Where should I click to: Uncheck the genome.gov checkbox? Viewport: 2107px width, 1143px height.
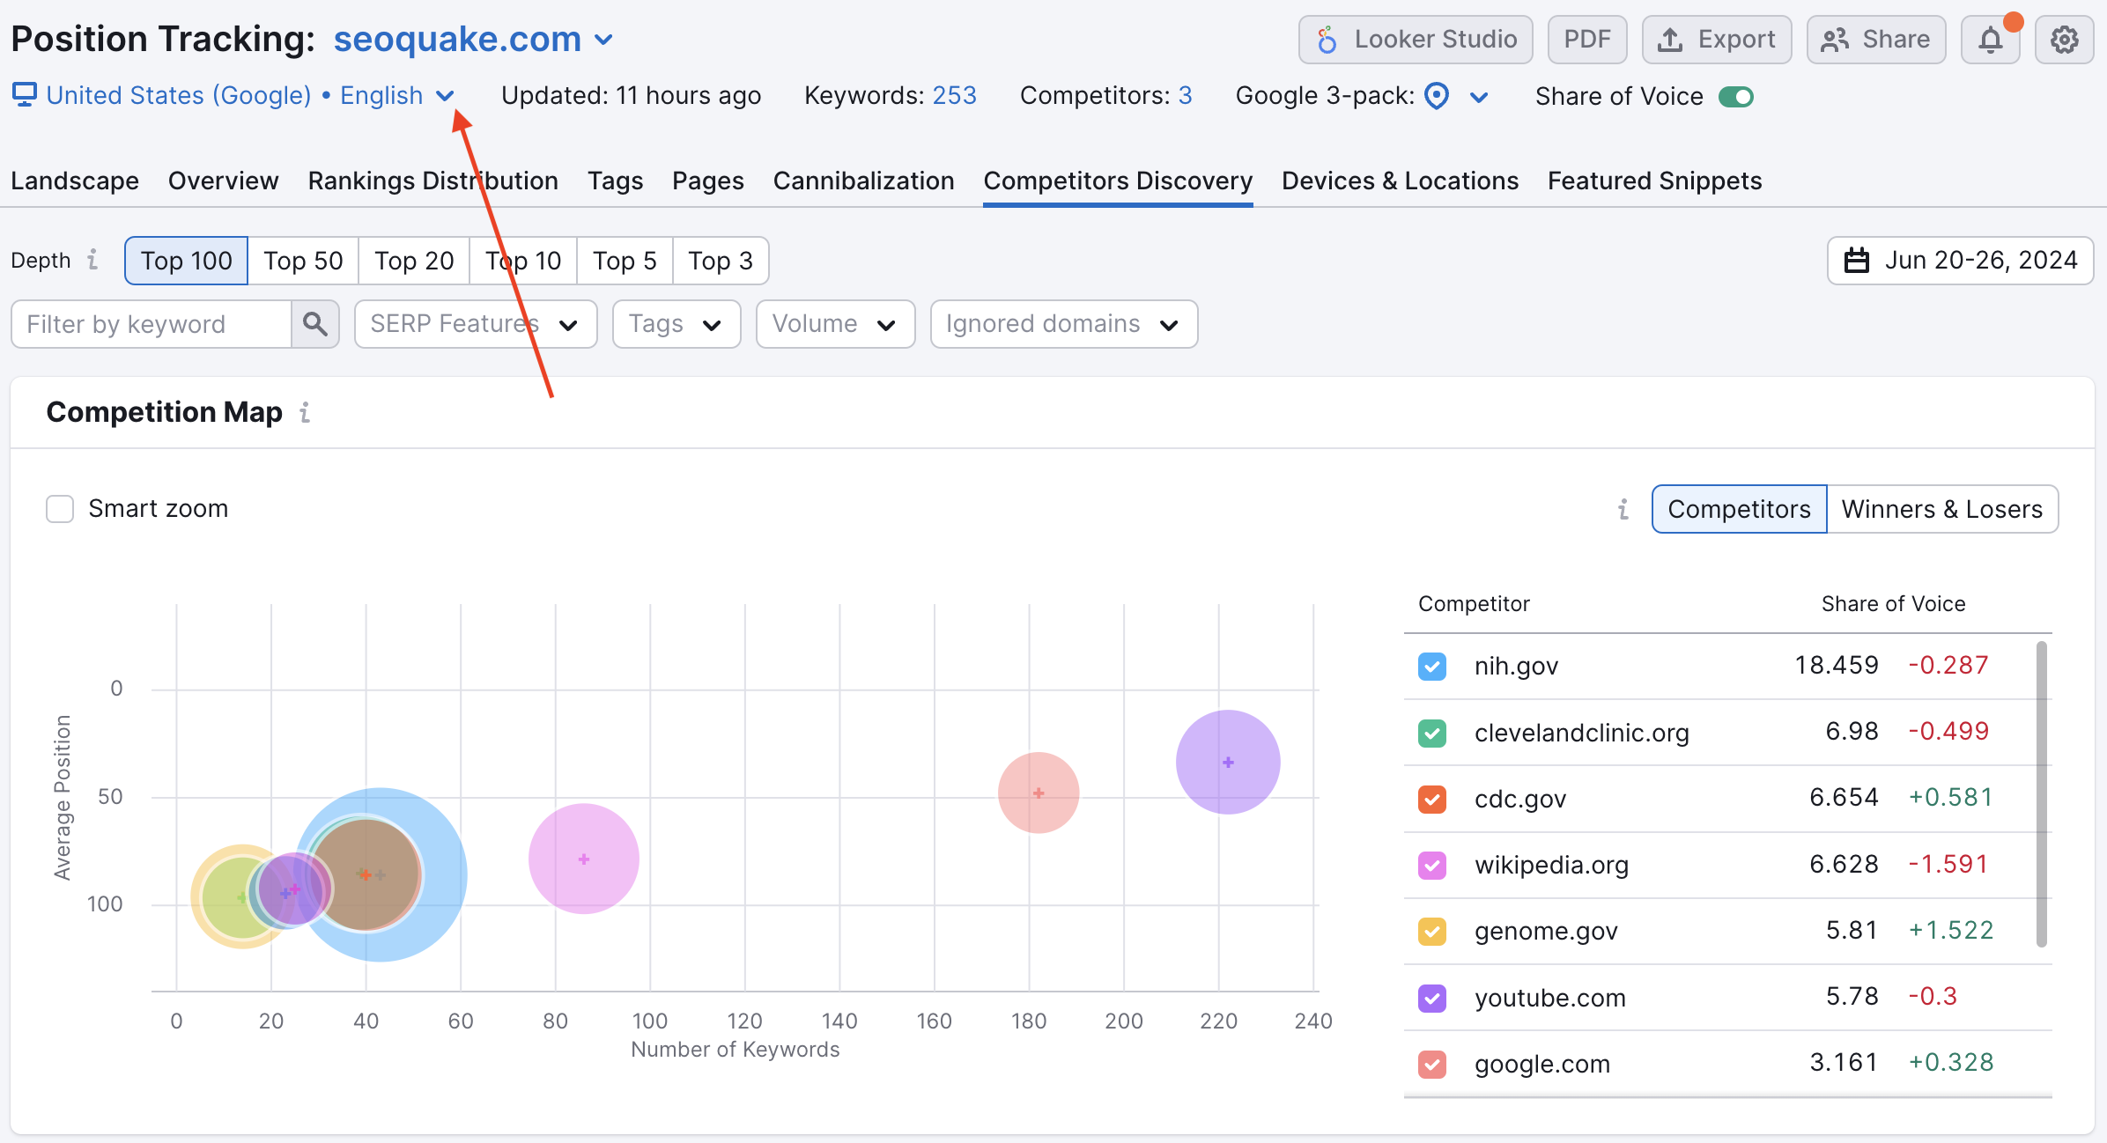(x=1432, y=931)
